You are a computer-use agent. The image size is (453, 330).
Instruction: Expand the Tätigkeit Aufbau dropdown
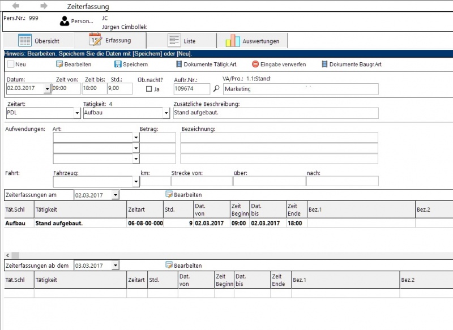[166, 113]
